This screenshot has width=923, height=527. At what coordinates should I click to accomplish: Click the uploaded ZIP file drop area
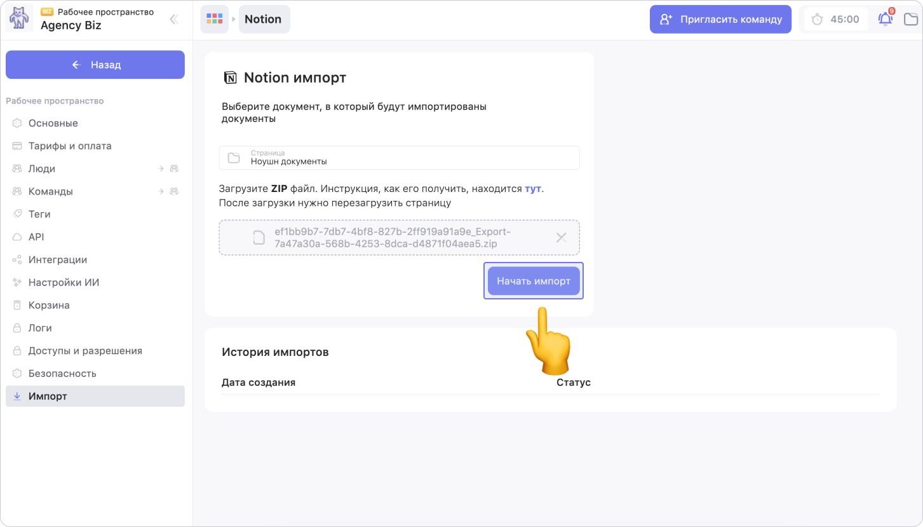(393, 238)
